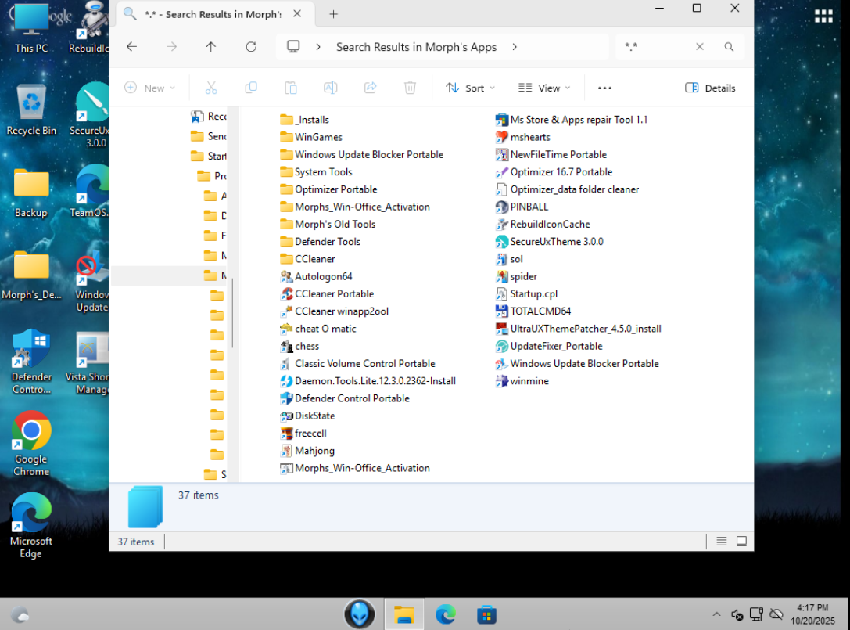The image size is (850, 630).
Task: Toggle the Details pane
Action: (x=710, y=88)
